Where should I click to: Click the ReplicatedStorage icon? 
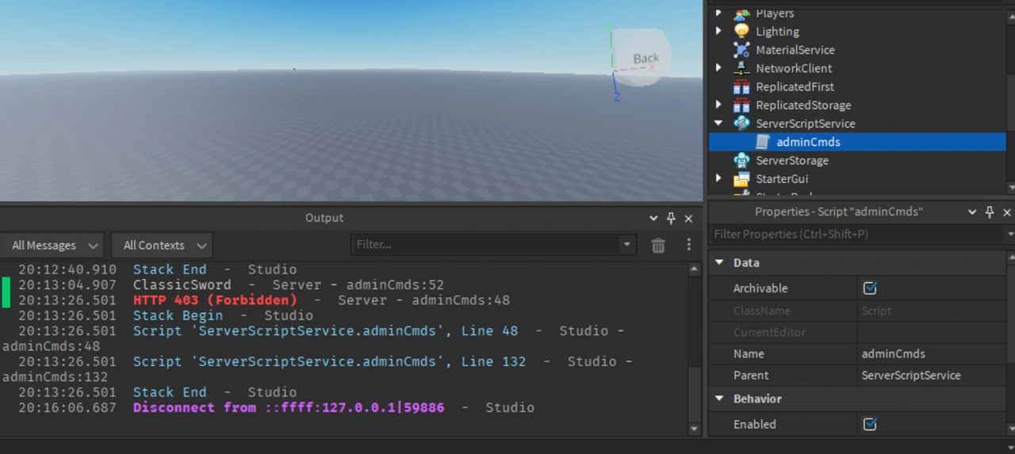click(x=741, y=105)
